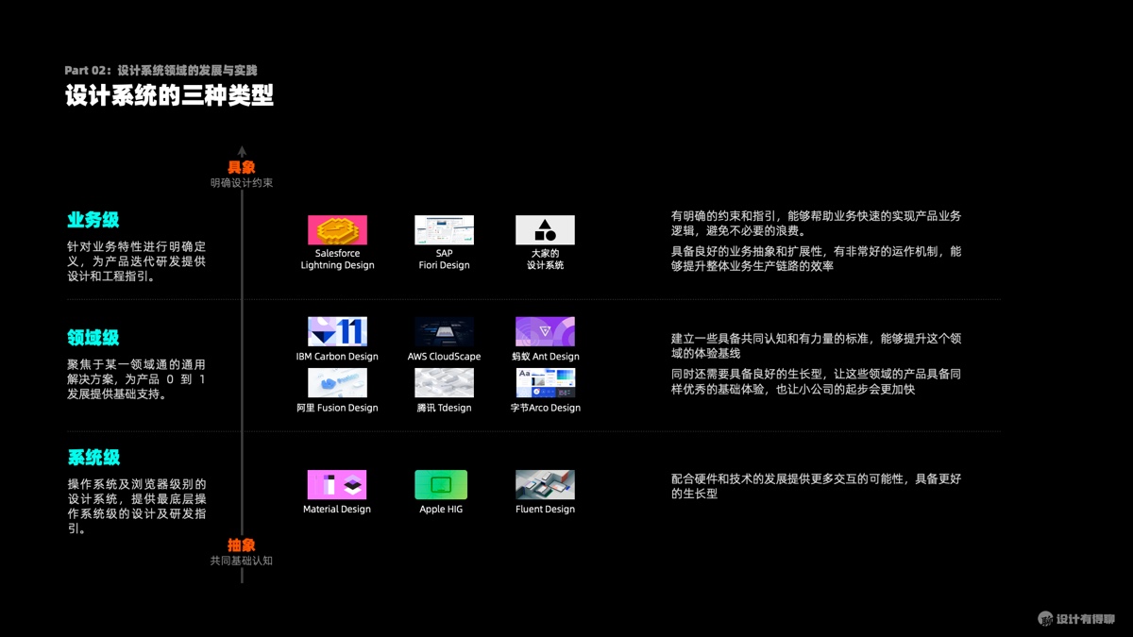Click the shapes icon above 大家的设计系统

coord(545,230)
